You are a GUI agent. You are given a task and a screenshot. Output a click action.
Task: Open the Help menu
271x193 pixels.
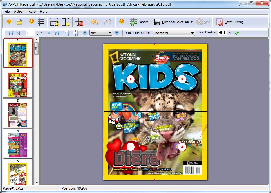tap(44, 12)
